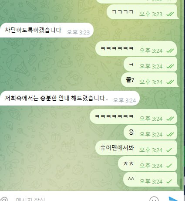Click the check mark on ㅎㅎ message
This screenshot has width=185, height=201.
[x=169, y=166]
